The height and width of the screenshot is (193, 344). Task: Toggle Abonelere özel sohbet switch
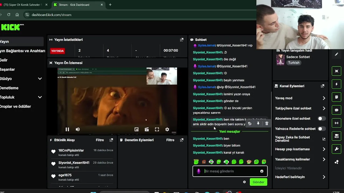coord(321,118)
